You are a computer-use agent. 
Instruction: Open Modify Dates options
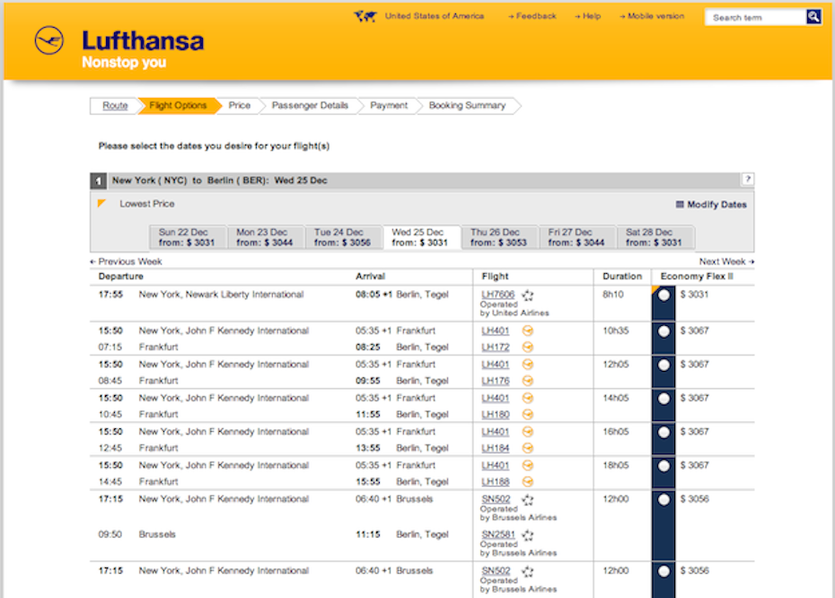click(711, 205)
